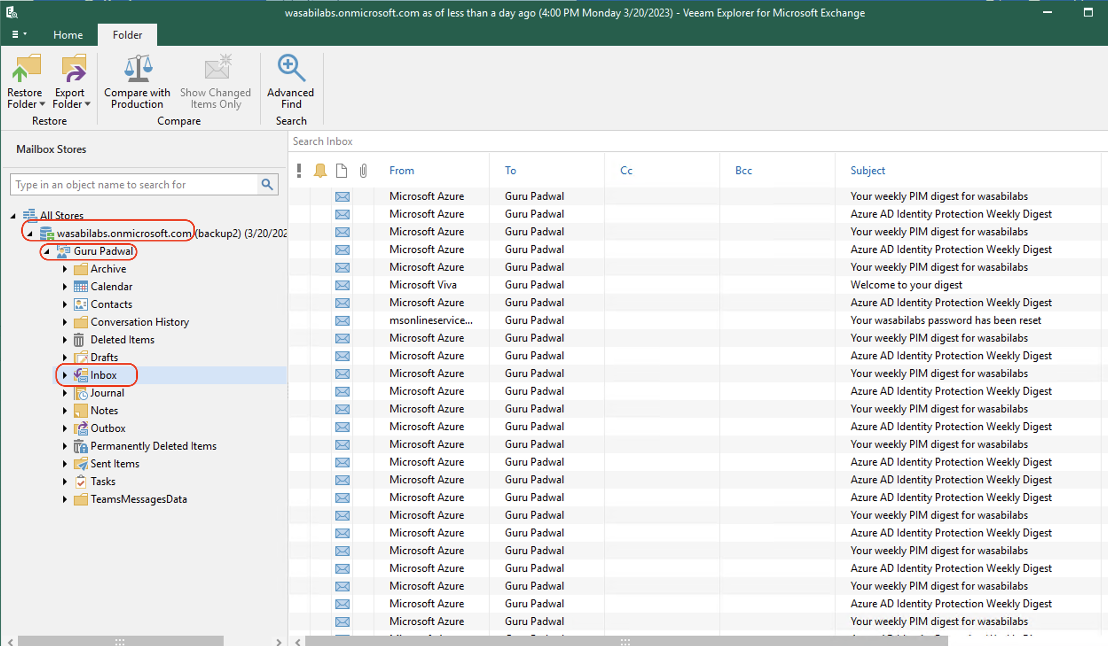This screenshot has width=1108, height=646.
Task: Click the flag priority icon column header
Action: tap(300, 170)
